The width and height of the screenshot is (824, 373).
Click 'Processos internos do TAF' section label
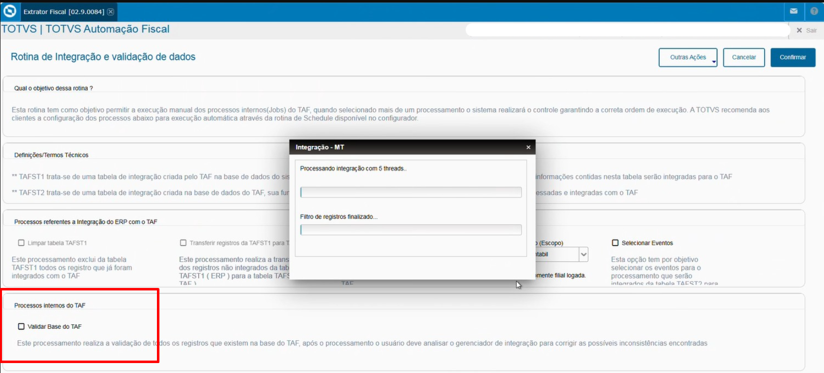(50, 305)
